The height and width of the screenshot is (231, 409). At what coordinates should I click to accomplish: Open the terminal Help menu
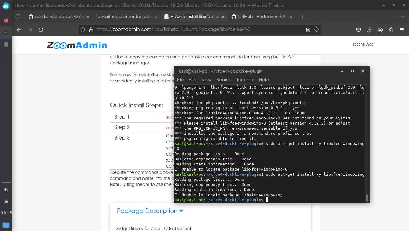(264, 80)
